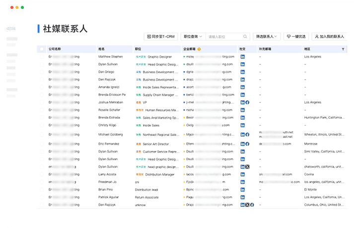Viewport: 363px width, 228px height.
Task: Click the region column filter icon
Action: [x=343, y=49]
